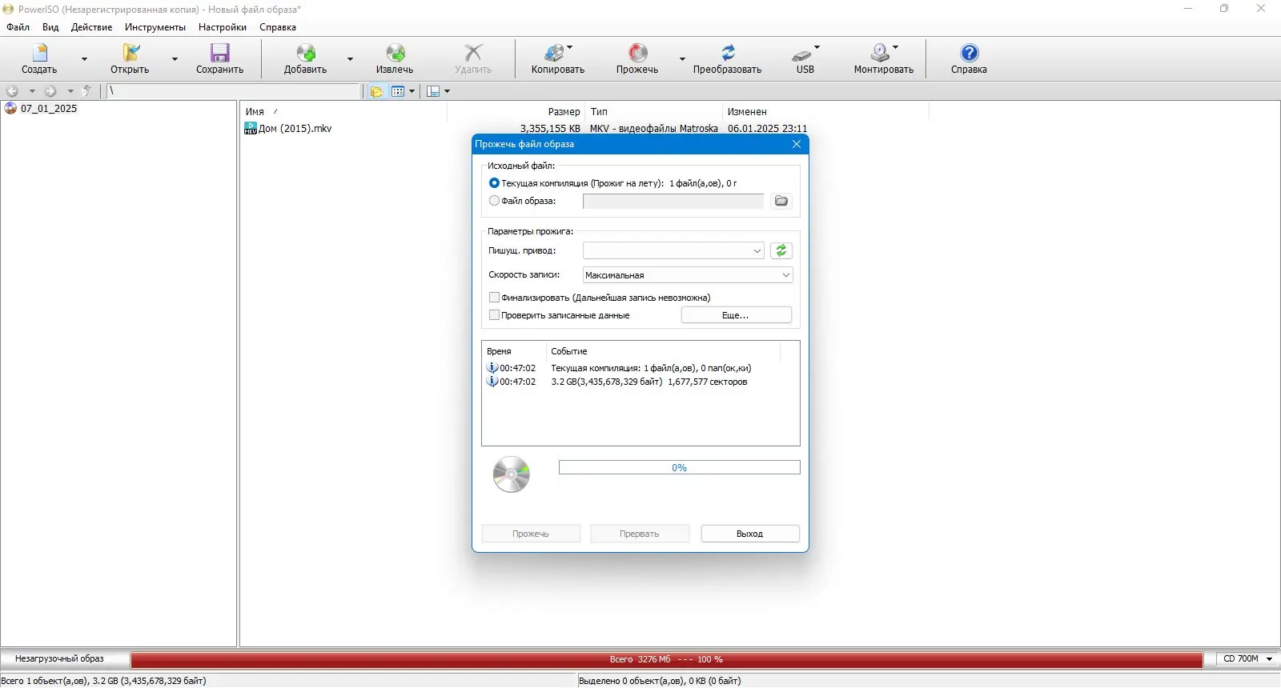This screenshot has width=1281, height=688.
Task: Click the Извлечь toolbar icon
Action: pos(396,53)
